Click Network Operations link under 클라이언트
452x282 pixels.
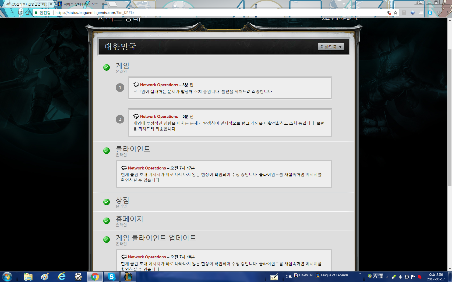click(147, 168)
